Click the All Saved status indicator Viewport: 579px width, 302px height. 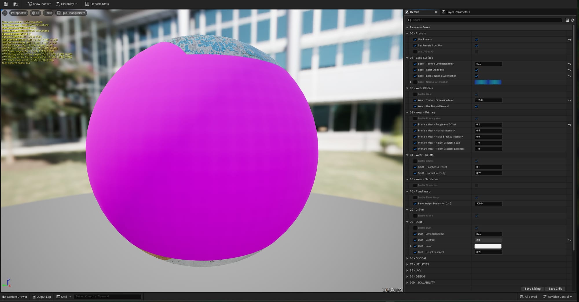[x=528, y=297]
